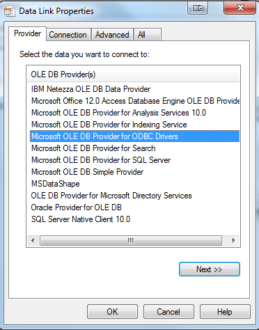The image size is (259, 330).
Task: Click the horizontal scrollbar thumb
Action: pyautogui.click(x=131, y=240)
